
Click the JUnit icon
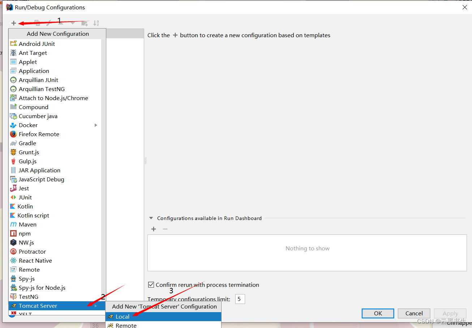(x=13, y=197)
